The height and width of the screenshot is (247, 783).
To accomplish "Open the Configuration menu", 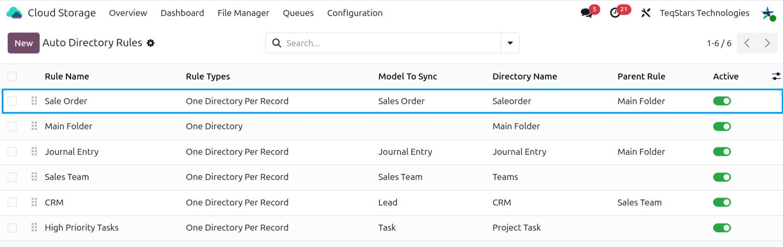I will [x=355, y=13].
